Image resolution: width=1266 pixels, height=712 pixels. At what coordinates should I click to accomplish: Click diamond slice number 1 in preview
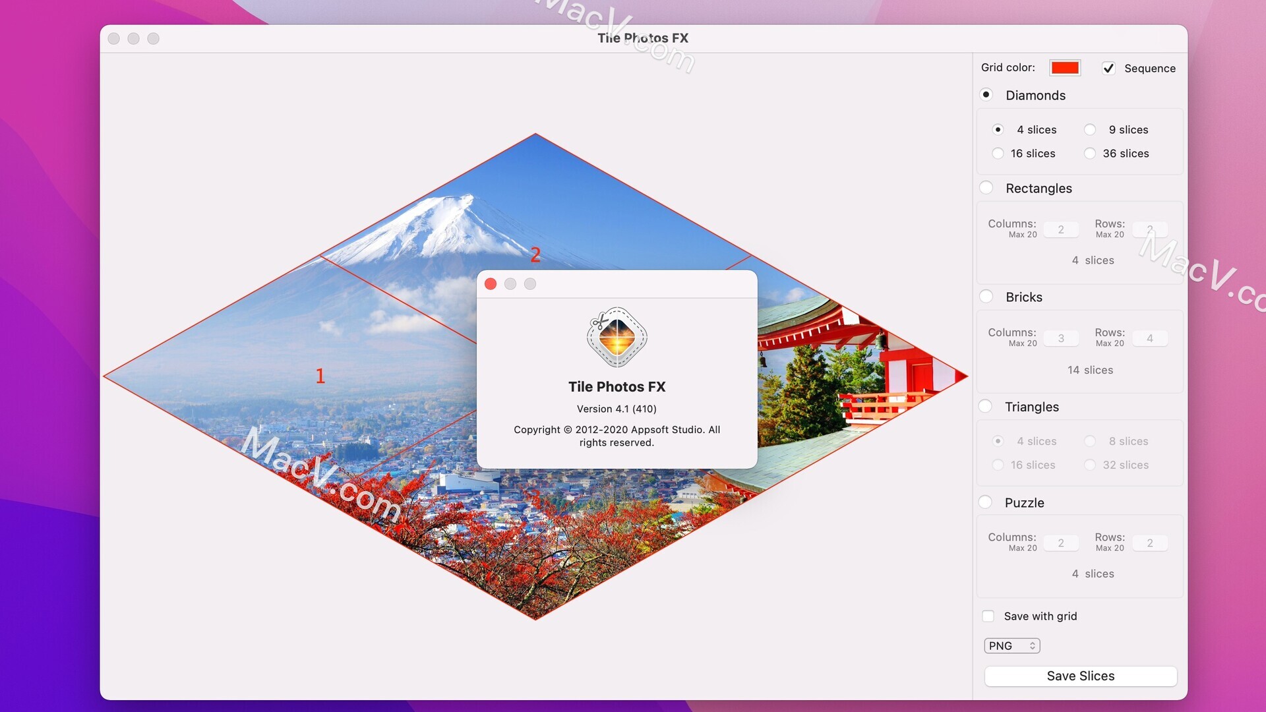coord(320,376)
